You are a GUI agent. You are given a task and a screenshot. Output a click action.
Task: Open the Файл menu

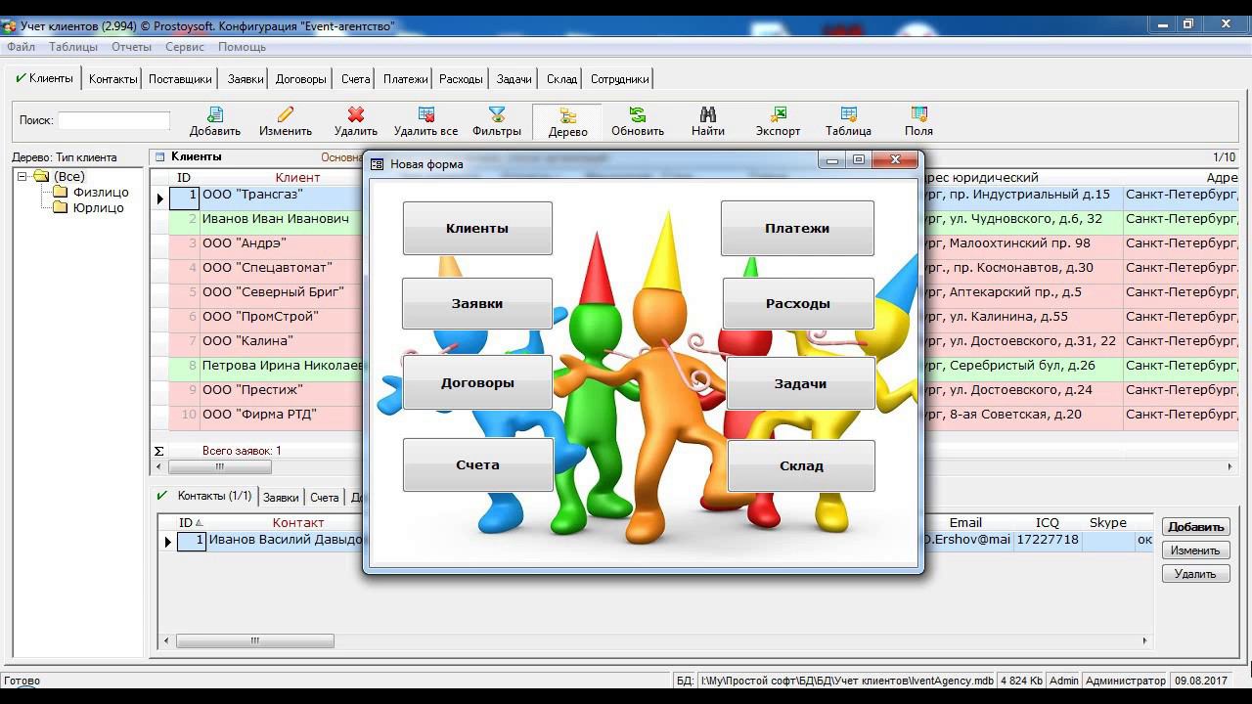click(21, 47)
